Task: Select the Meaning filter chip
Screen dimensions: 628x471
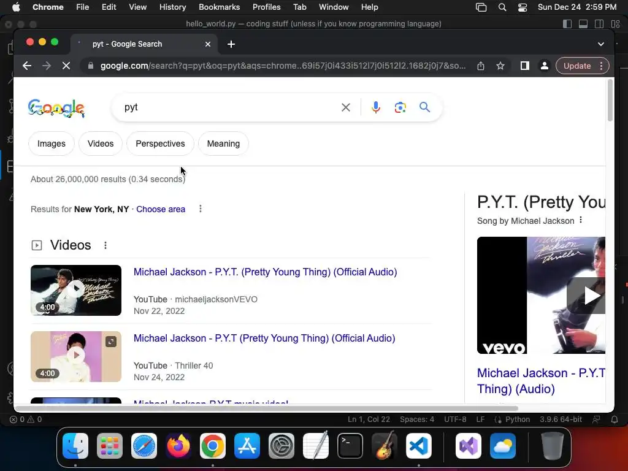Action: pyautogui.click(x=223, y=144)
